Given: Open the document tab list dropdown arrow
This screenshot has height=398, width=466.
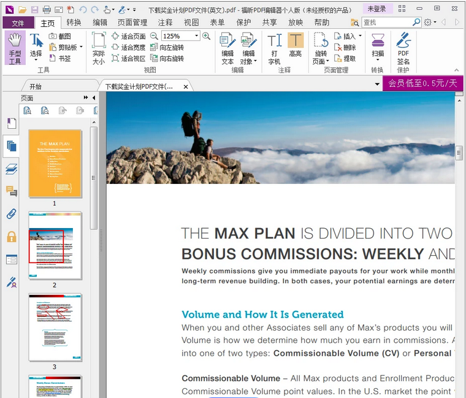Looking at the screenshot, I should [x=377, y=84].
